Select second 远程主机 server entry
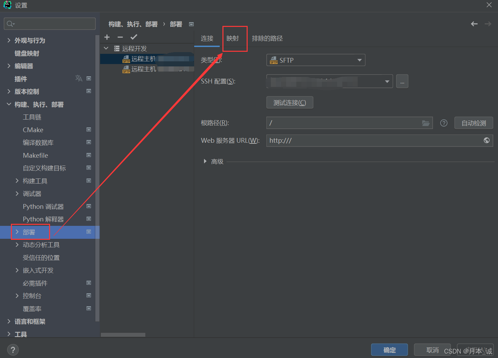Screen dimensions: 498x358 [x=147, y=69]
